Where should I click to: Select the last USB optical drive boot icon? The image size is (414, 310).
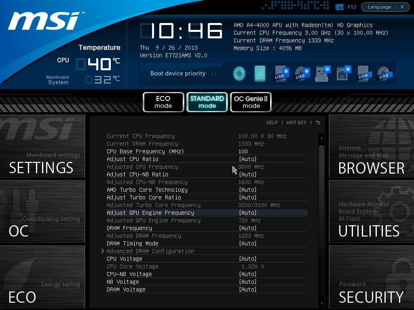pos(385,73)
